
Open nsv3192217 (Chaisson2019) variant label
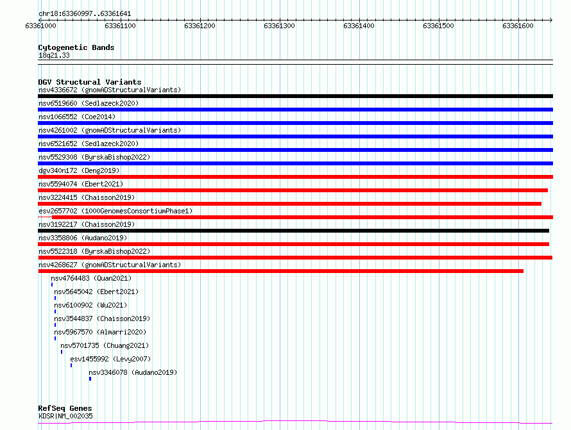[x=87, y=224]
